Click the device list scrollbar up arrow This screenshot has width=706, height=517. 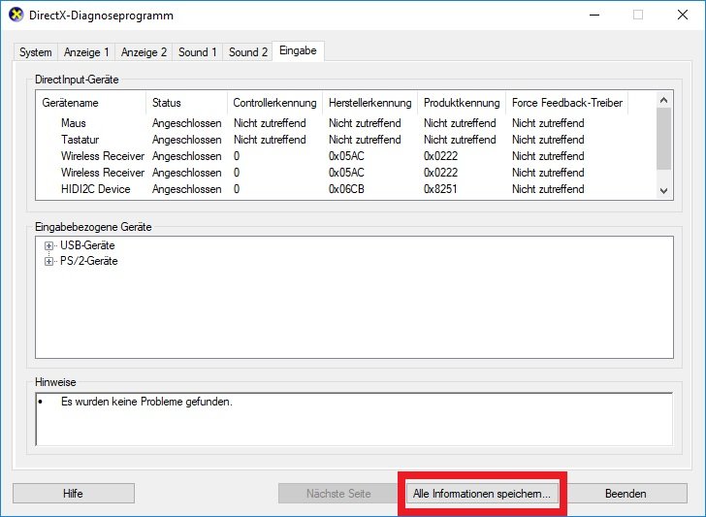click(x=663, y=100)
